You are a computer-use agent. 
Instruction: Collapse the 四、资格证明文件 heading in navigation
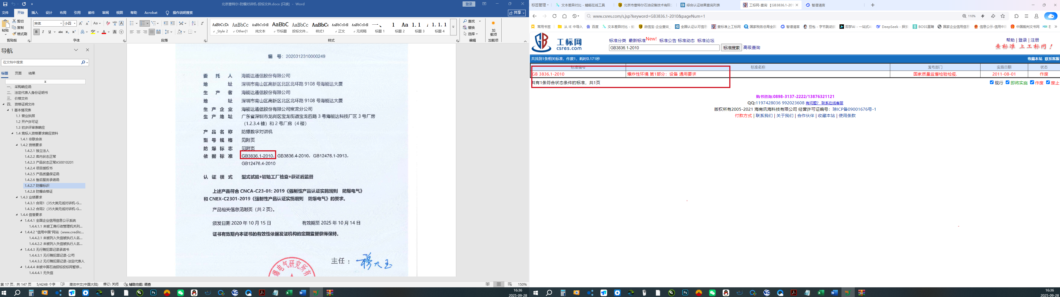click(x=4, y=104)
